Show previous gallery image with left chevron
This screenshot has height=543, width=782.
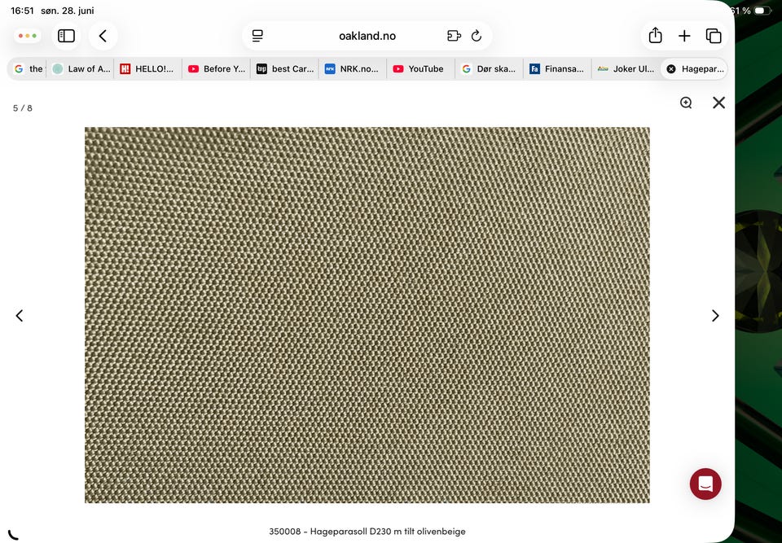(x=20, y=316)
